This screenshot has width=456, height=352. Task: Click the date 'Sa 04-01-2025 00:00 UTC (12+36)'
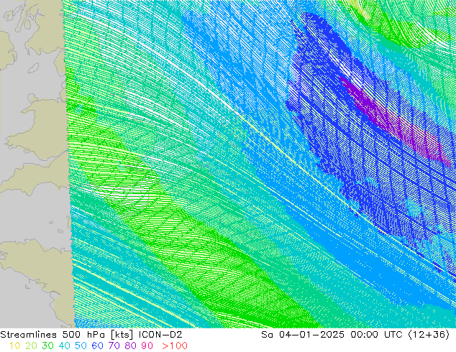pos(355,335)
